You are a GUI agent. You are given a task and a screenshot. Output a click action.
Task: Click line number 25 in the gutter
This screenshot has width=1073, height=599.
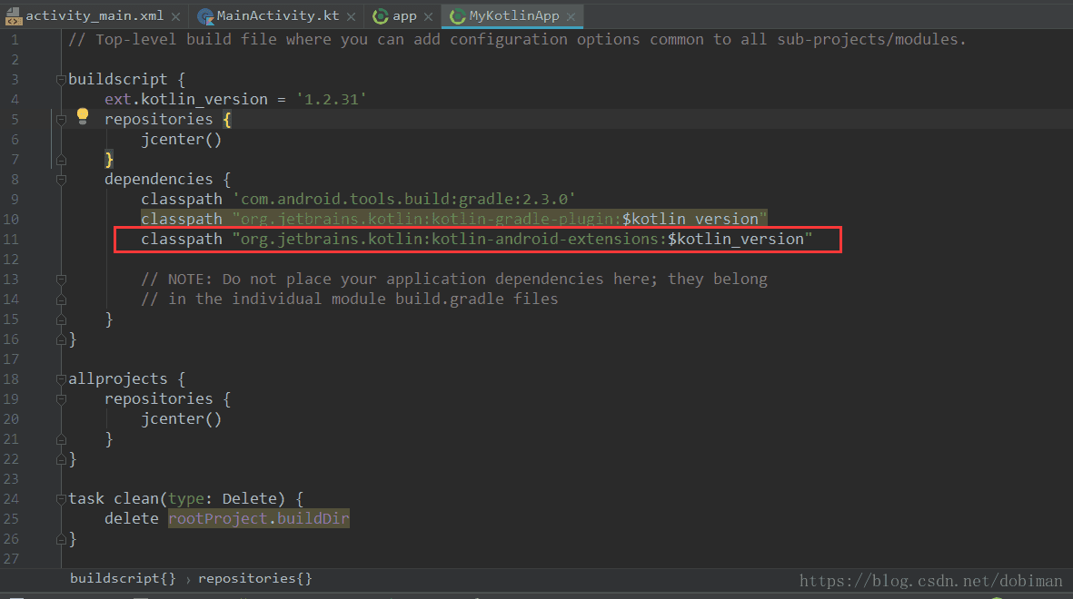click(x=11, y=519)
